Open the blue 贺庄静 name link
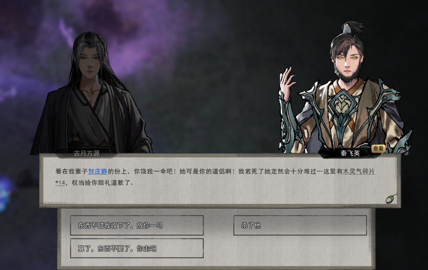428x270 pixels. click(98, 172)
